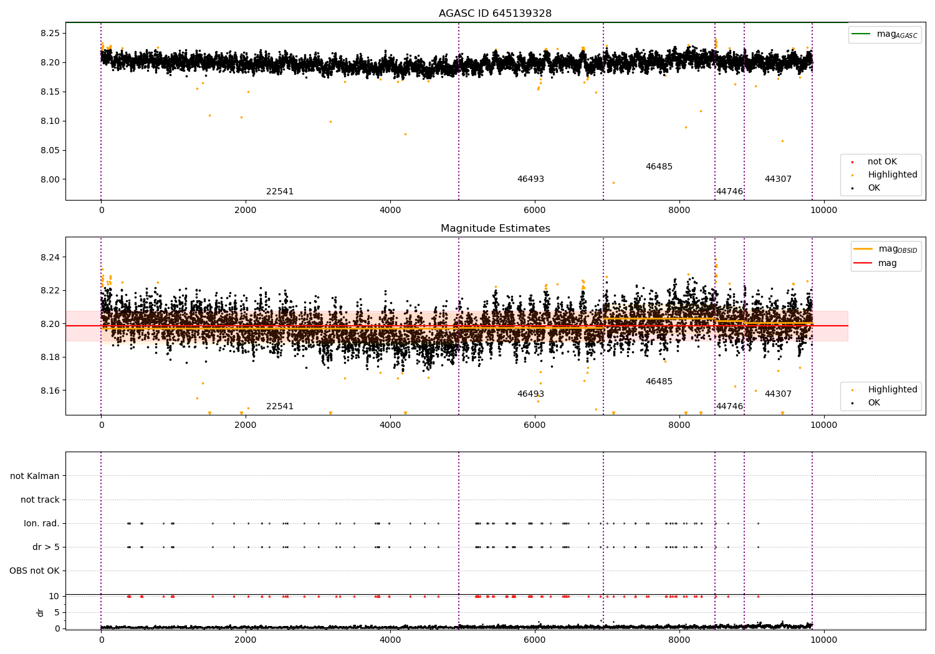Click OBSID label 22541 in top plot
Viewport: 935px width, 654px height.
280,192
